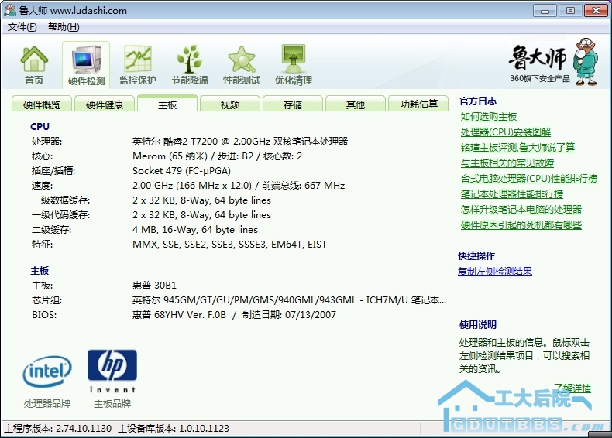Viewport: 612px width, 438px height.
Task: Click the BIOS value 惠普 68YHV Ver. F.0B
Action: [x=234, y=315]
